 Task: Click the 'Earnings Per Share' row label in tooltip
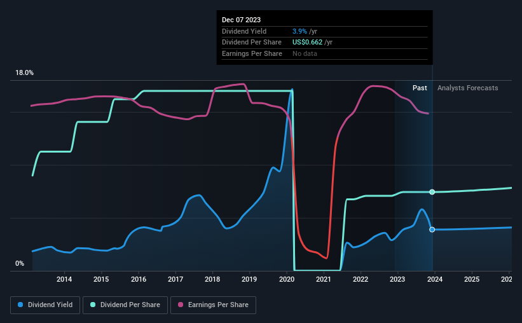pos(252,53)
